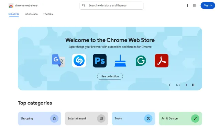This screenshot has width=220, height=137.
Task: Advance to next carousel slide
Action: pos(186,85)
